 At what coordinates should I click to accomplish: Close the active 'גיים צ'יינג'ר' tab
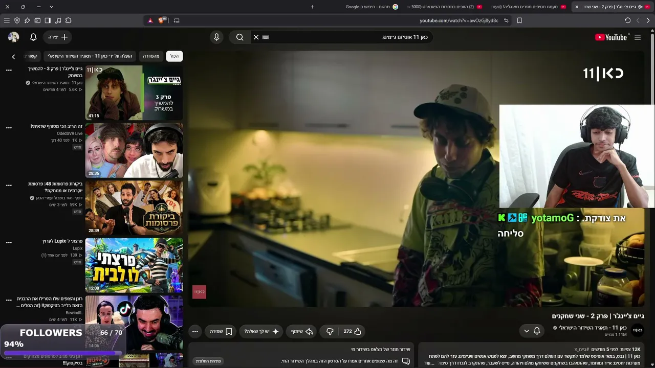[577, 7]
